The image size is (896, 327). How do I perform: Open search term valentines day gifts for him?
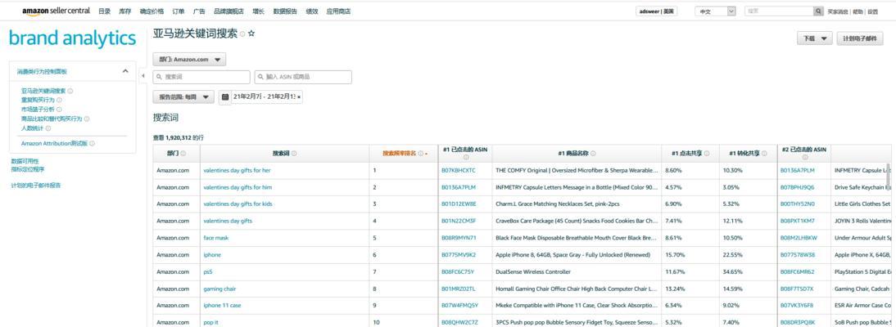(x=238, y=187)
